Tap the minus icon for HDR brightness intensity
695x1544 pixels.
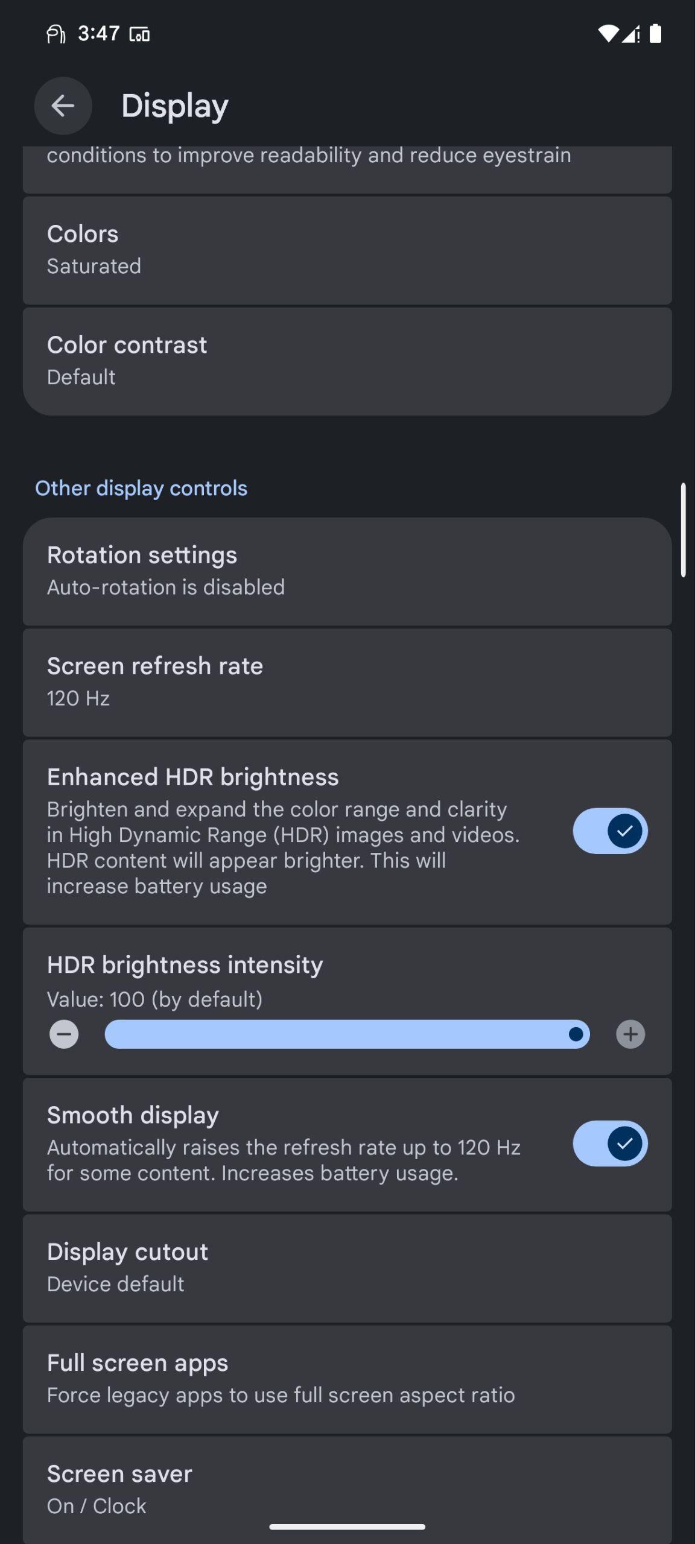pyautogui.click(x=64, y=1034)
